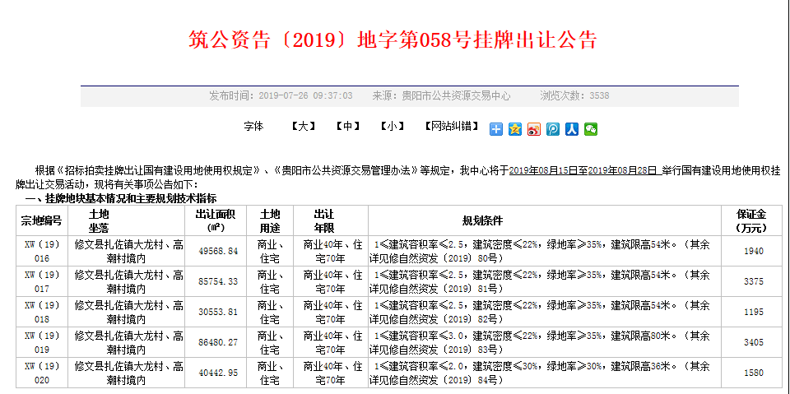Screen dimensions: 790x394
Task: Click area value 40442.95
Action: click(218, 373)
